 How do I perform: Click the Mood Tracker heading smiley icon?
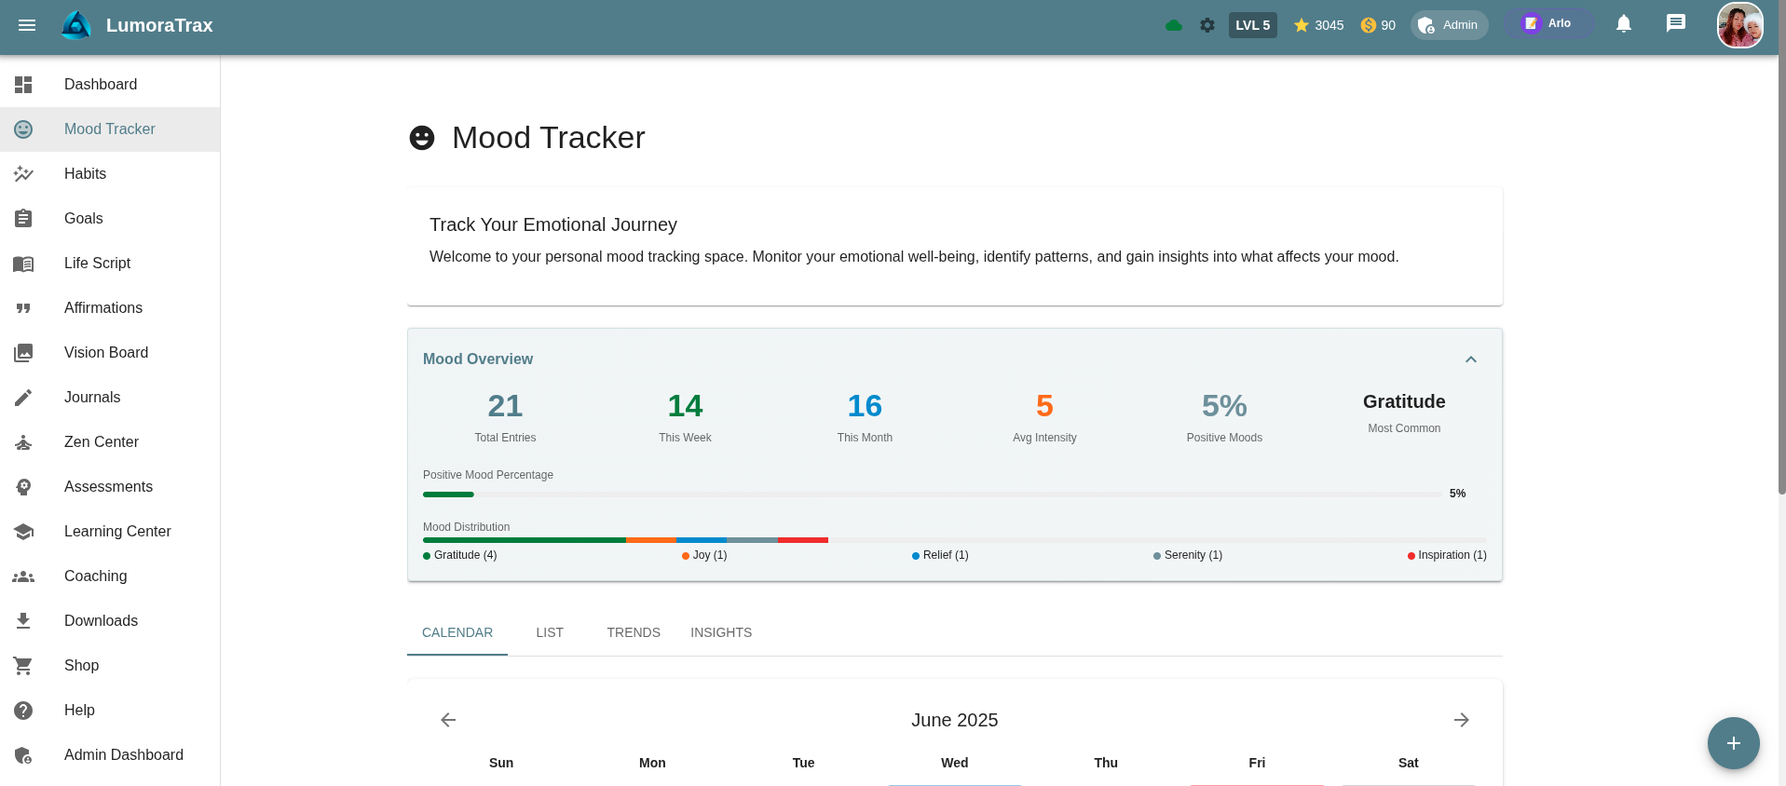coord(422,138)
